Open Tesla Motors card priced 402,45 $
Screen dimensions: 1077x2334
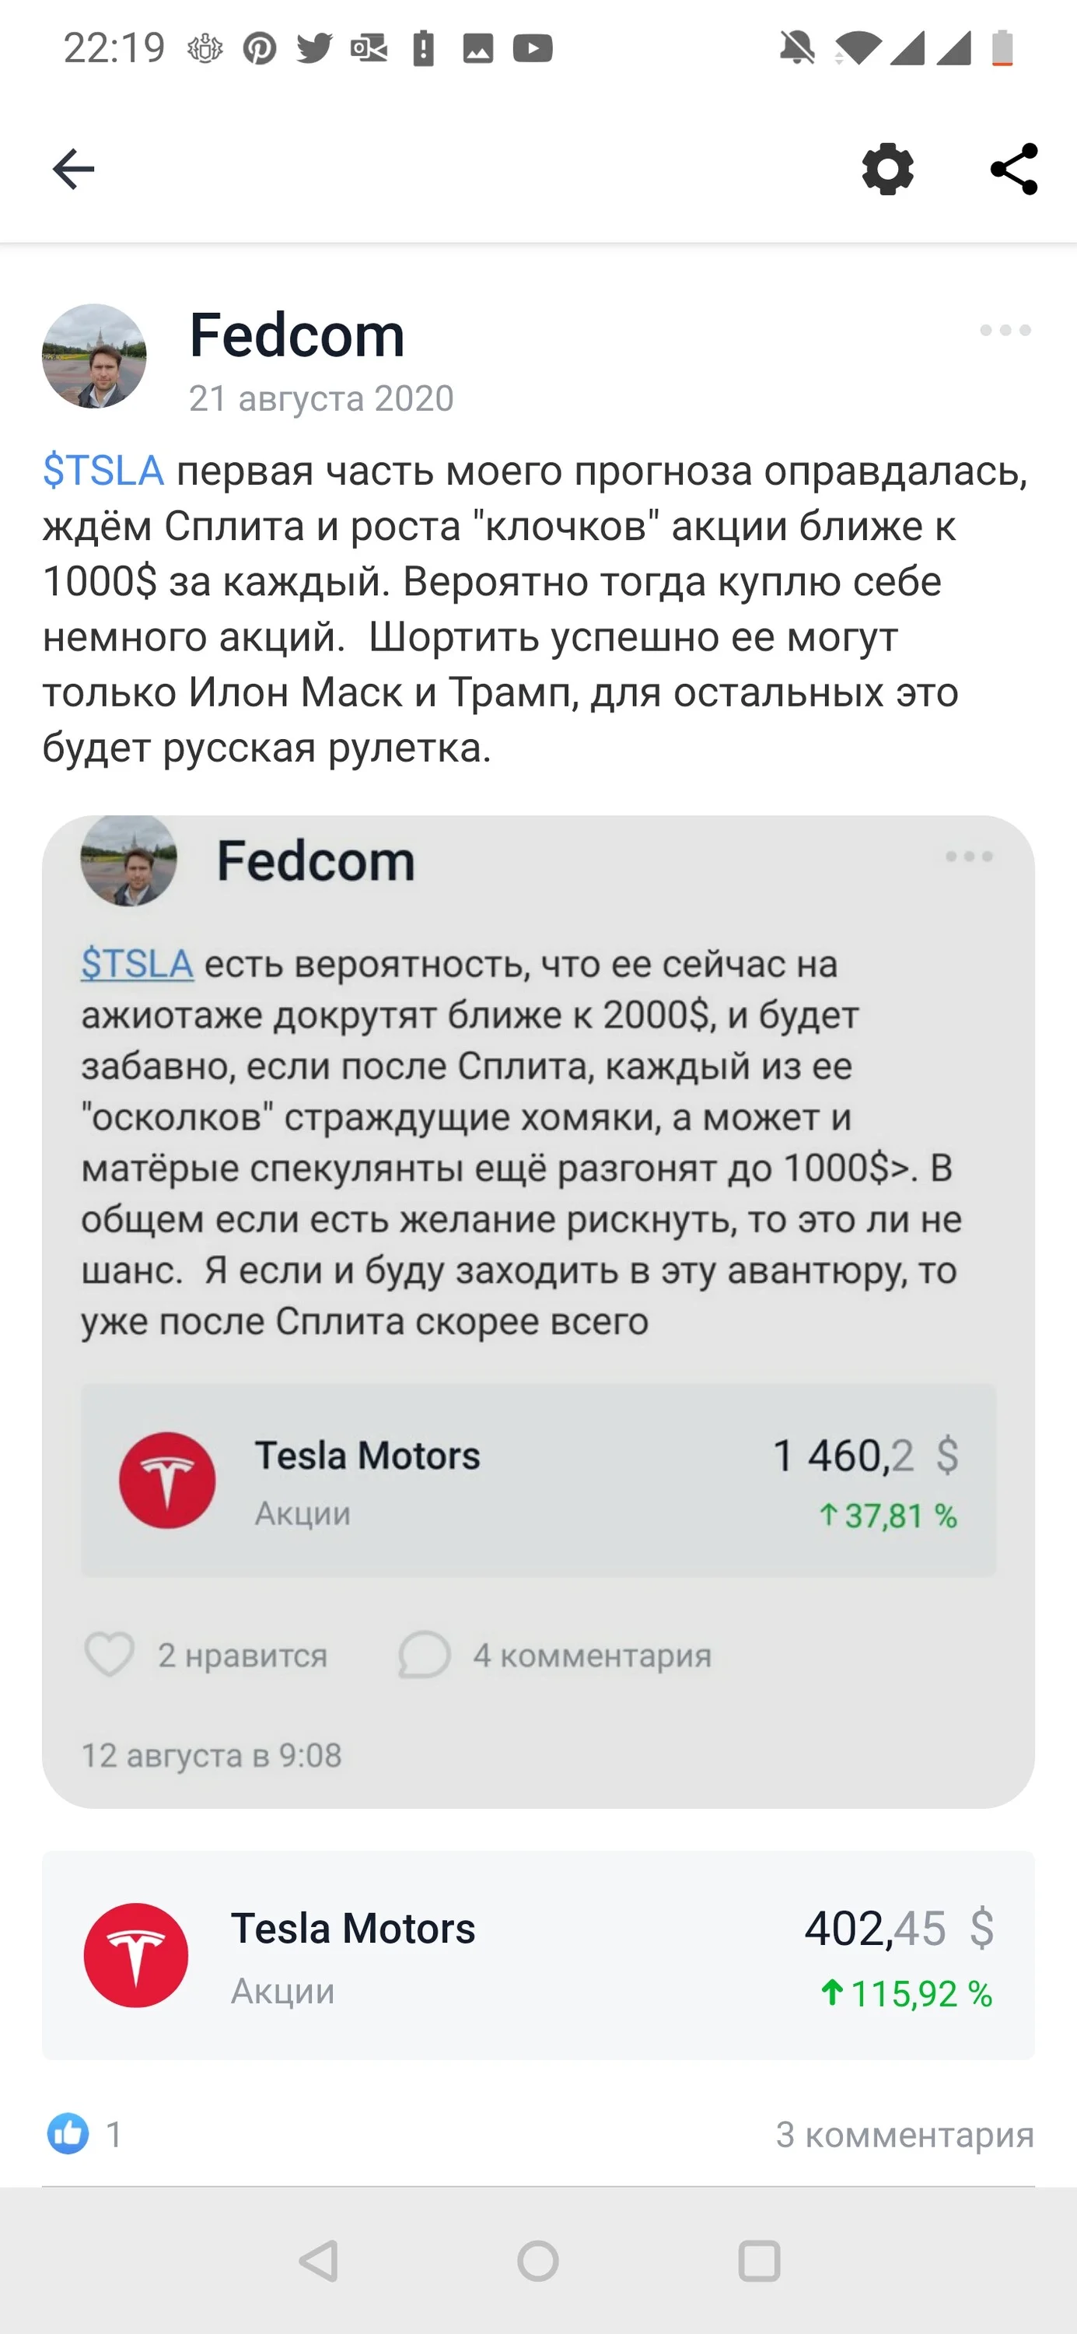[x=538, y=1955]
